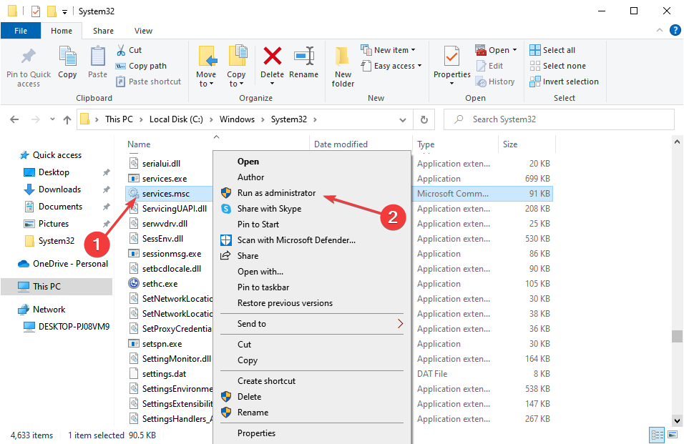Click the History button in ribbon

pyautogui.click(x=495, y=82)
